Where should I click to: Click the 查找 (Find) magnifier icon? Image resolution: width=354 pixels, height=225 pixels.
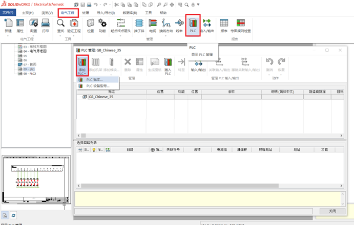tap(60, 24)
